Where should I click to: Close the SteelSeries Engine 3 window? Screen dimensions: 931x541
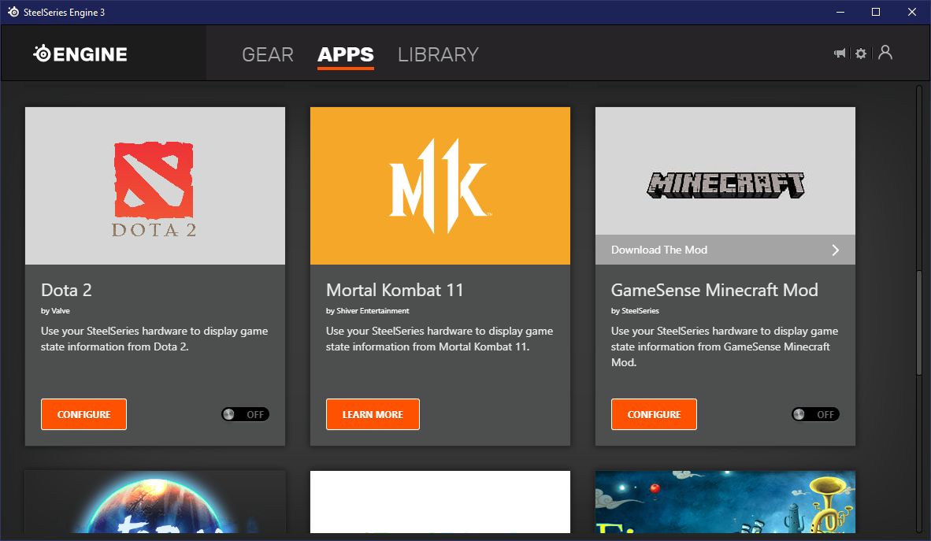click(912, 12)
